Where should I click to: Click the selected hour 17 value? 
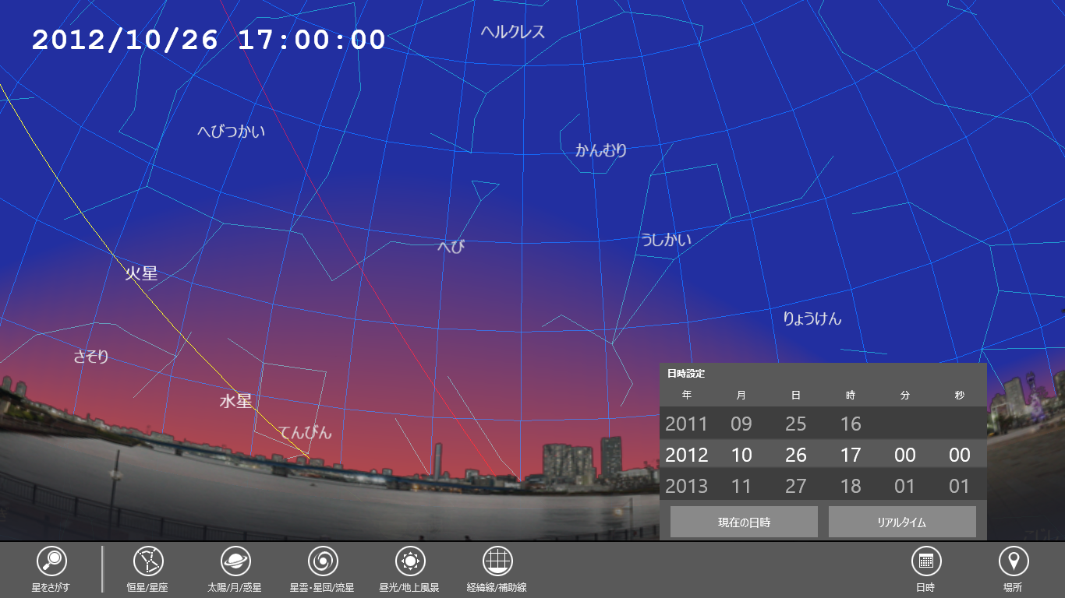coord(851,456)
